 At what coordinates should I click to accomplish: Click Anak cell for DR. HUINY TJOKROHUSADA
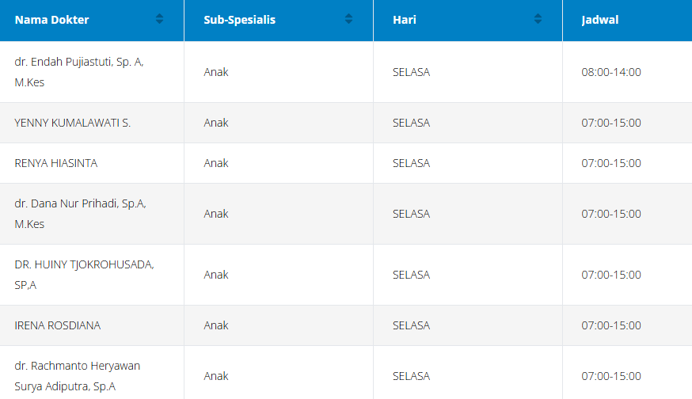pyautogui.click(x=216, y=275)
